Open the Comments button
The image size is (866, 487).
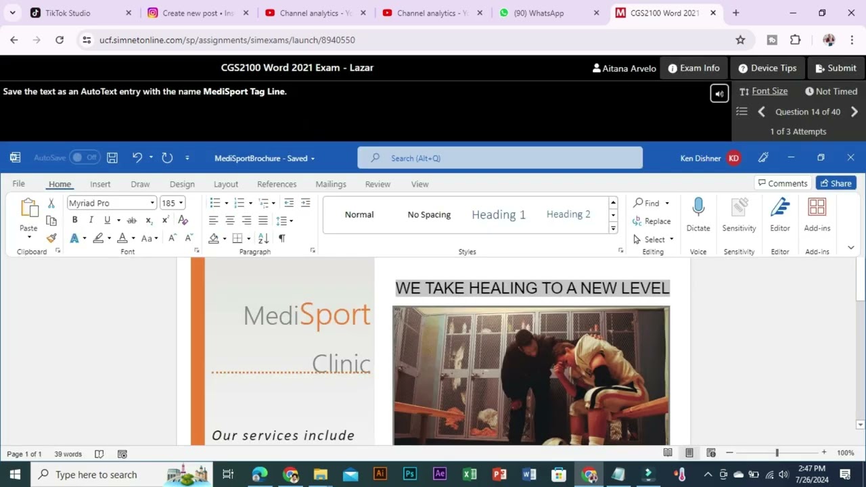(x=783, y=183)
